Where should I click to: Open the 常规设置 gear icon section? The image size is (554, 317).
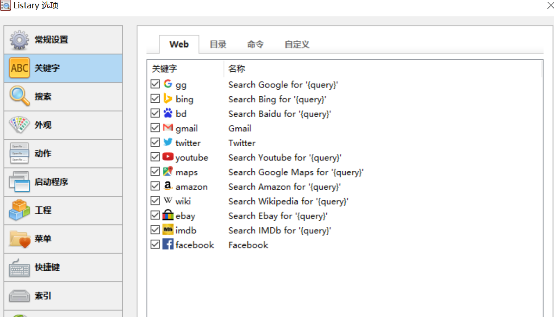pyautogui.click(x=19, y=40)
